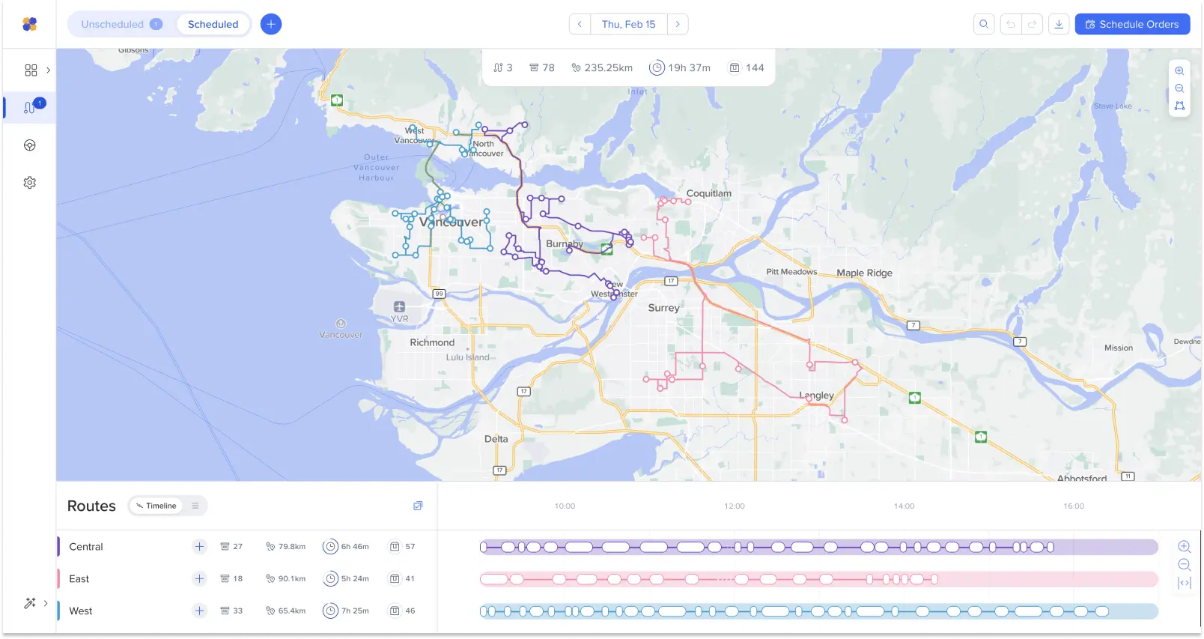1204x639 pixels.
Task: Click the Langley label on map
Action: (x=816, y=396)
